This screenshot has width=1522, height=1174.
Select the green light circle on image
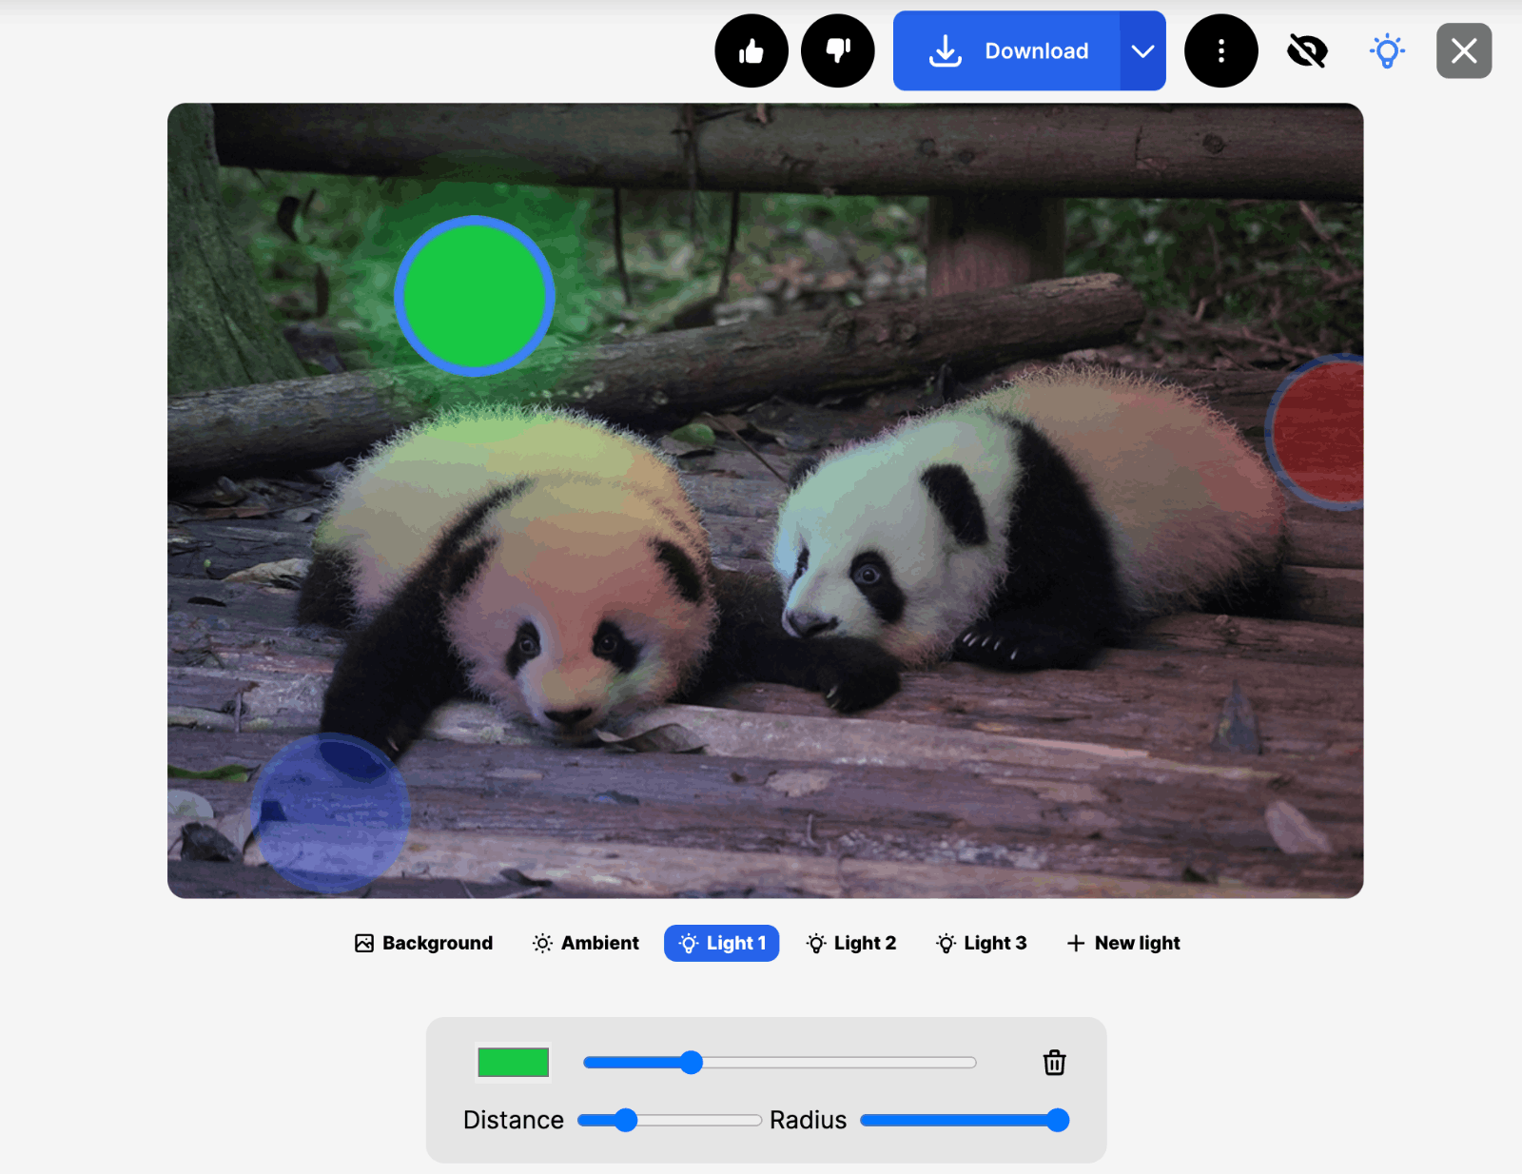474,296
